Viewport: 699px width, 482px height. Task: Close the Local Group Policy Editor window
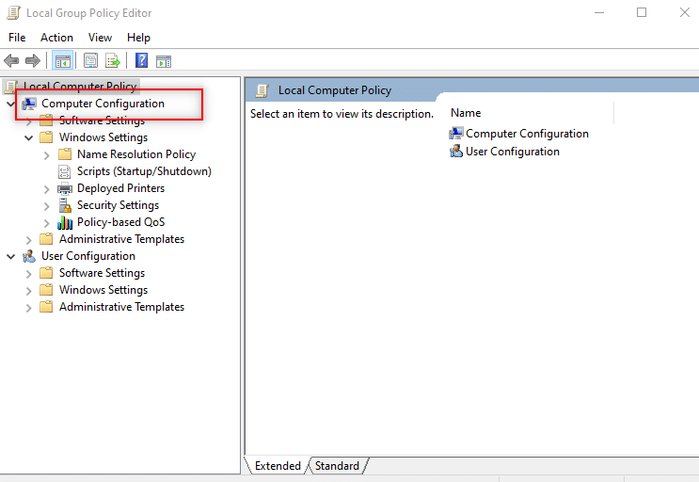coord(684,12)
